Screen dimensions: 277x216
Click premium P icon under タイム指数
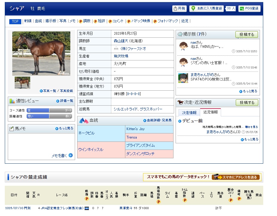click(x=185, y=200)
